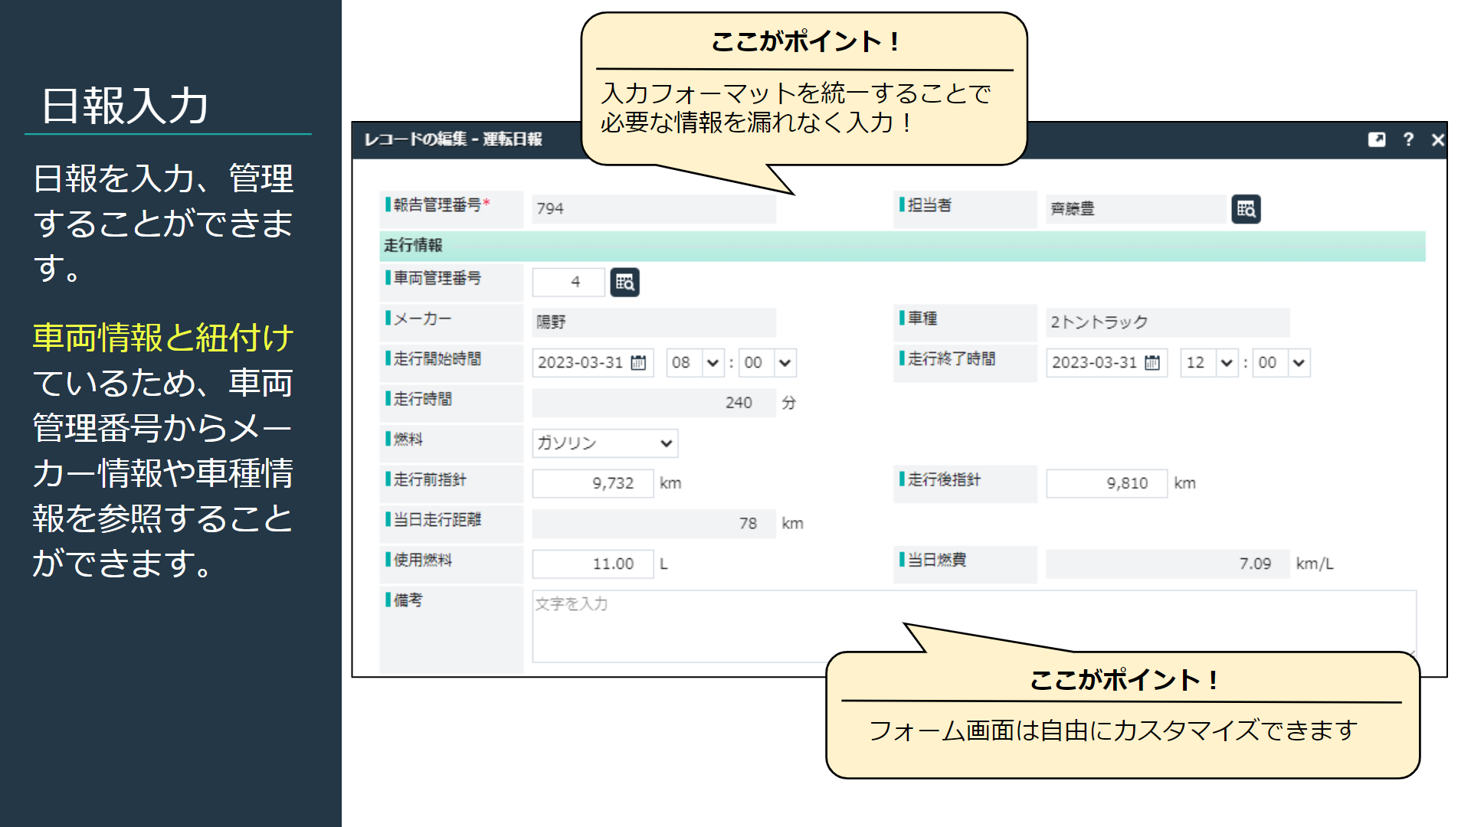
Task: Select the 走行後指針 odometer input field
Action: pyautogui.click(x=1106, y=483)
